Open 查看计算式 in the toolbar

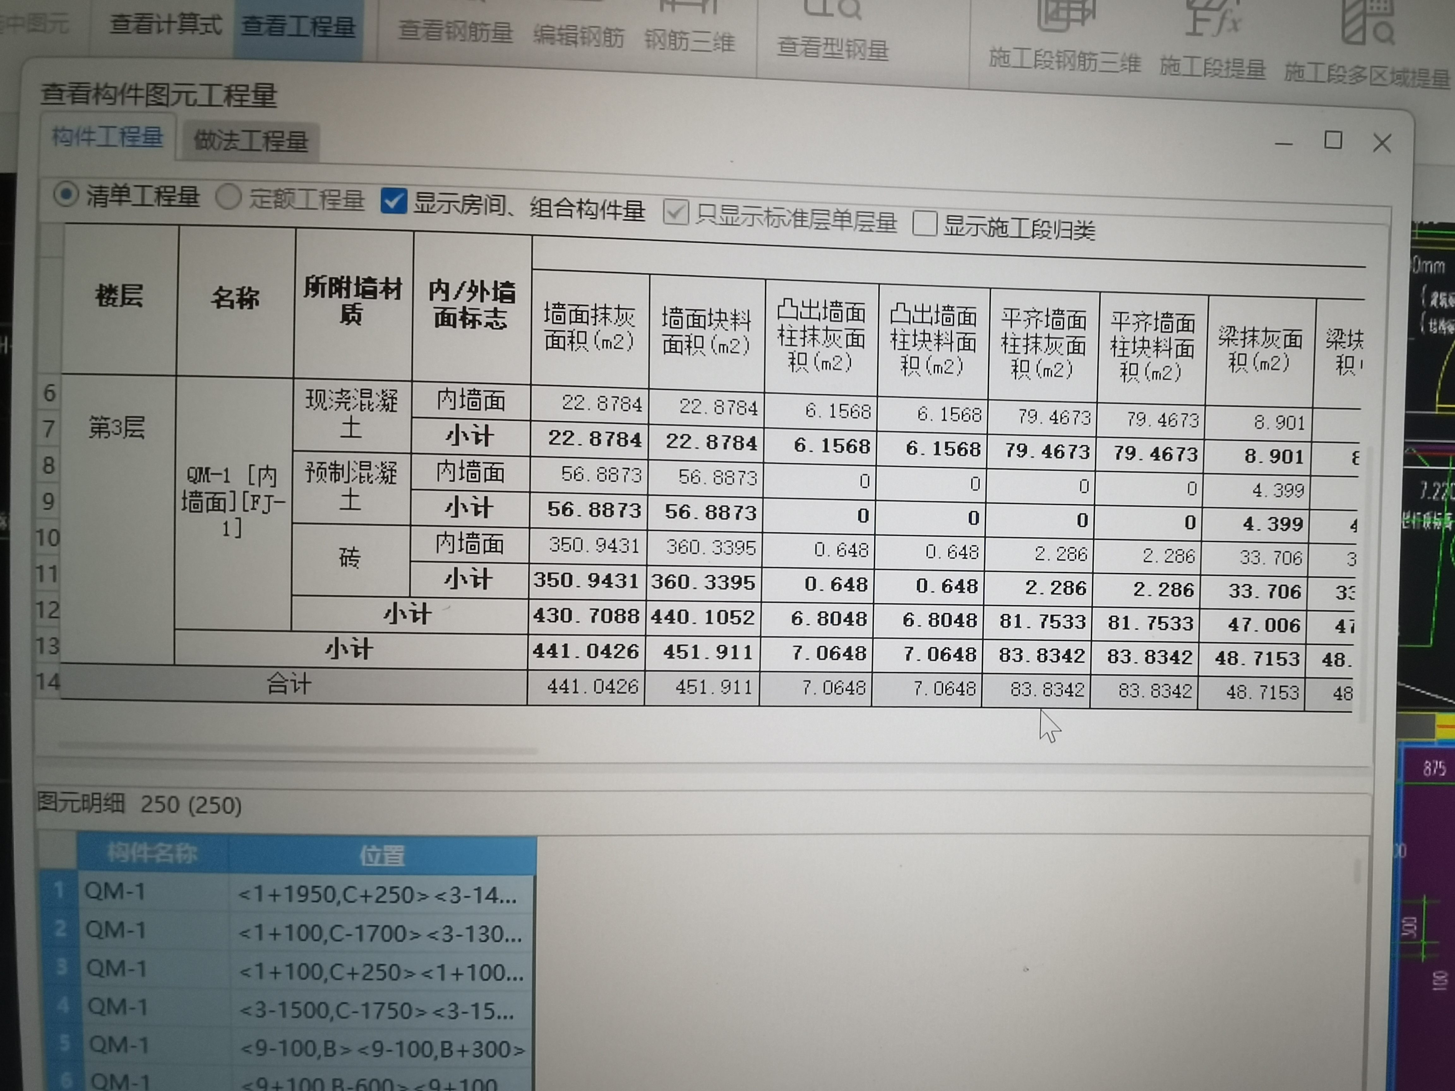tap(166, 25)
